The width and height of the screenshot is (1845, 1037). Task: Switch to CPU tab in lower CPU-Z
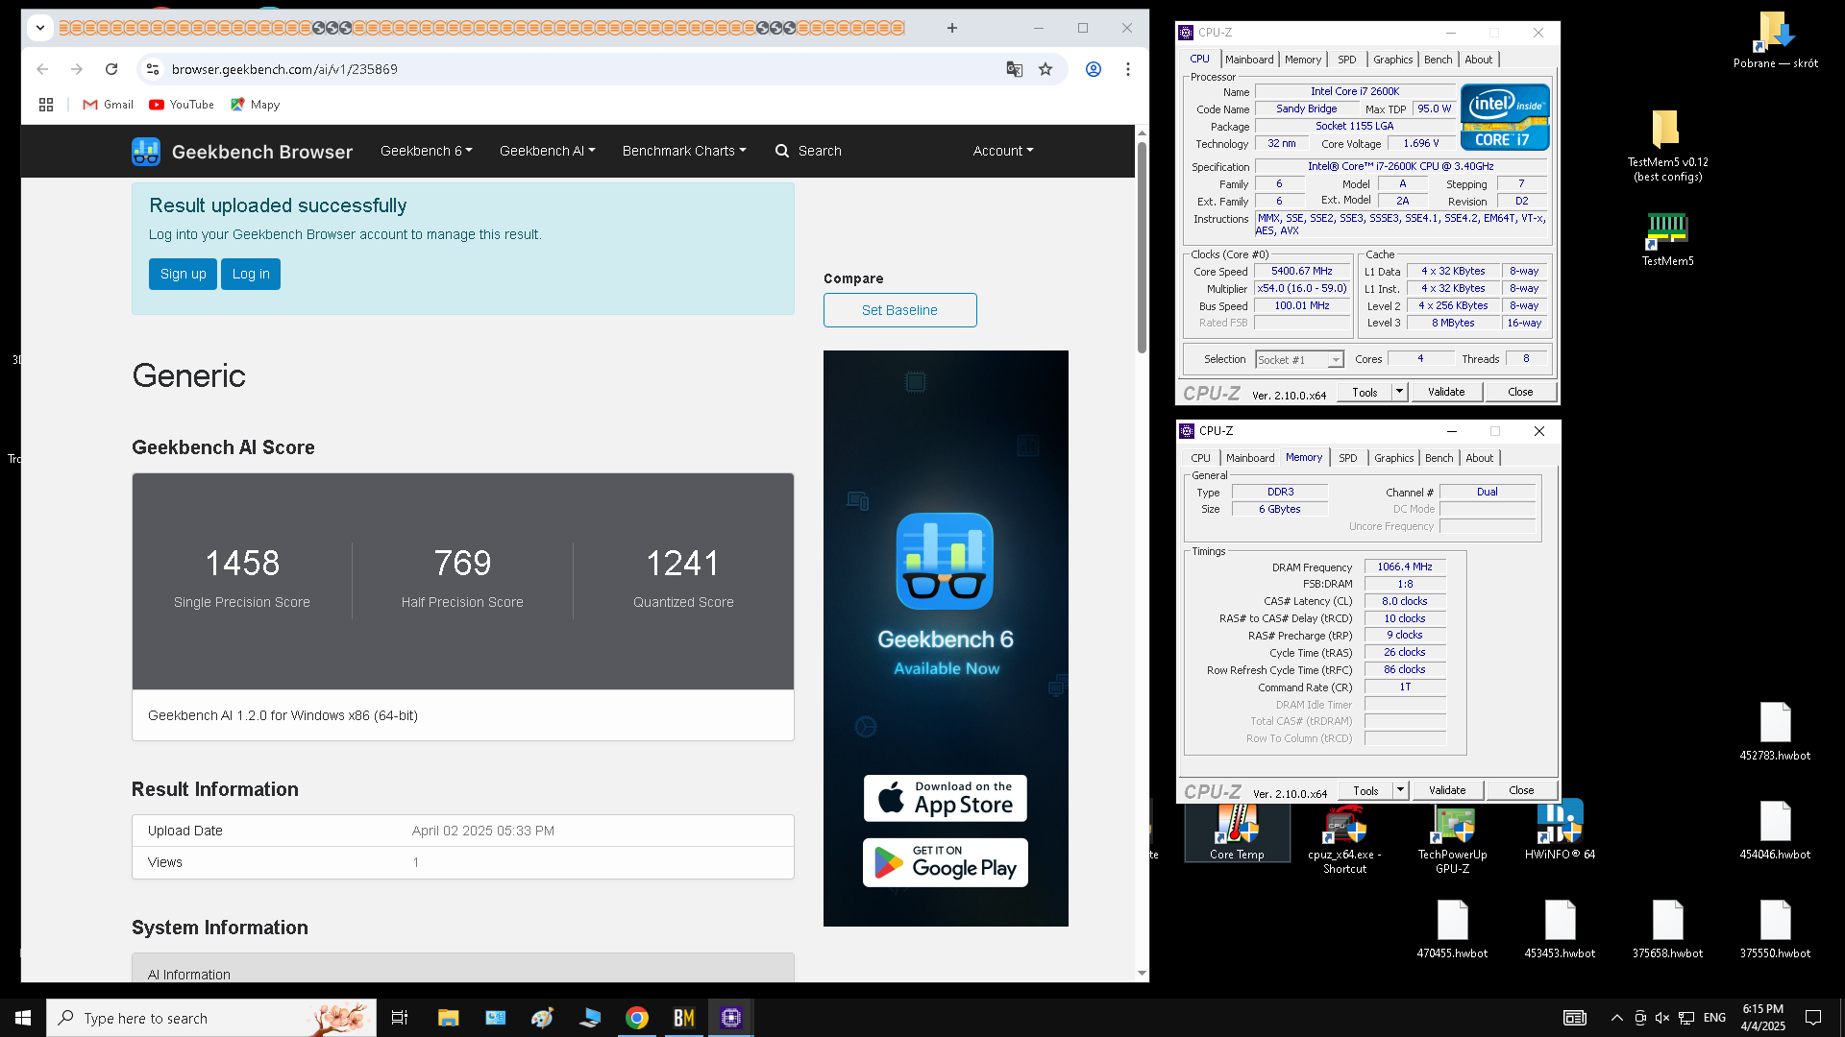pos(1200,458)
